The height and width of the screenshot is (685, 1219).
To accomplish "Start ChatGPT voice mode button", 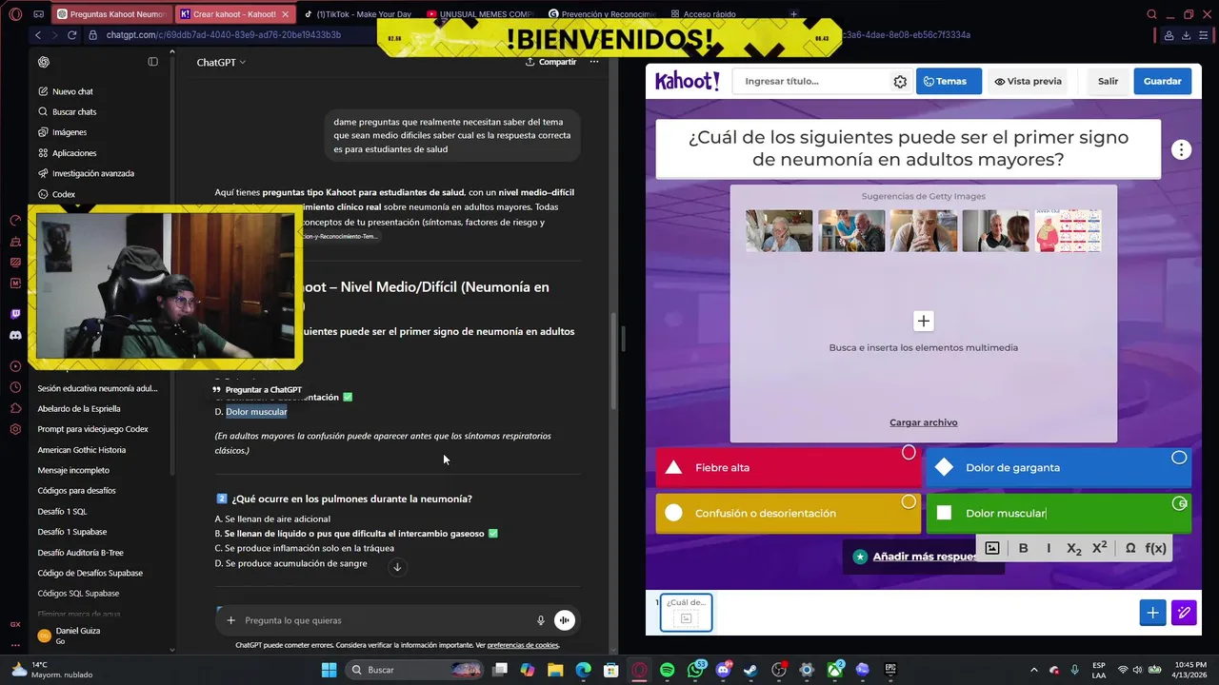I will [565, 620].
